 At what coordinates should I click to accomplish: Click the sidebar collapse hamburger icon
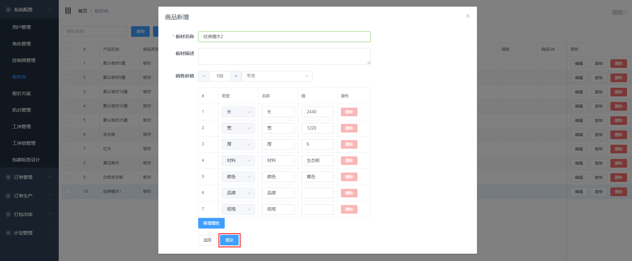68,11
